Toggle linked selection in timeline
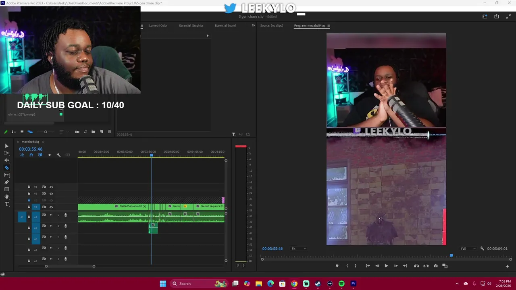516x290 pixels. point(40,155)
